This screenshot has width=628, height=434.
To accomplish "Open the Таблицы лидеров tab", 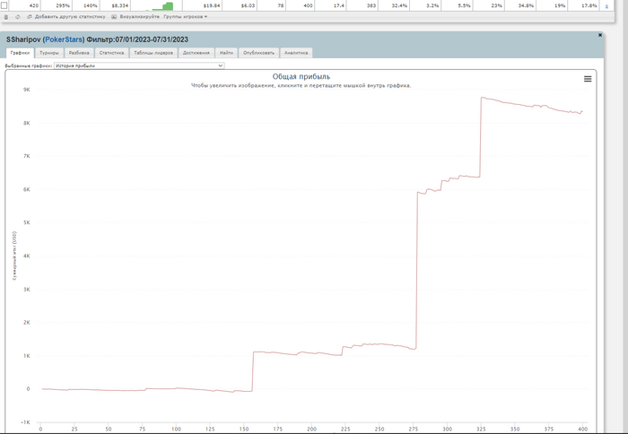I will pyautogui.click(x=153, y=53).
